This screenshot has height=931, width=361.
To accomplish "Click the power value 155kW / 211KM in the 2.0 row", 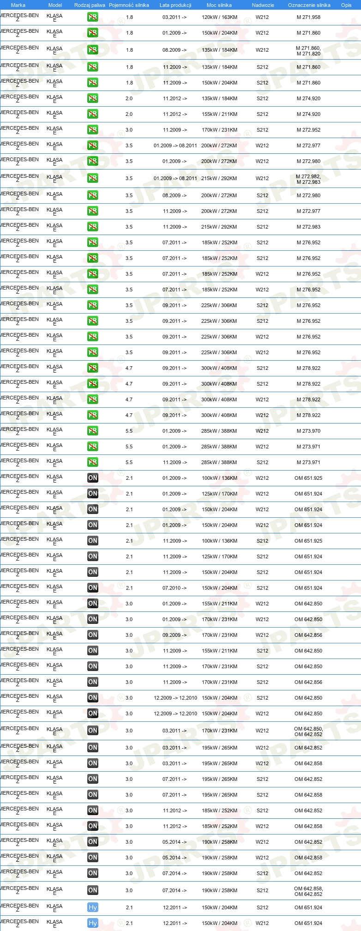I will tap(219, 114).
